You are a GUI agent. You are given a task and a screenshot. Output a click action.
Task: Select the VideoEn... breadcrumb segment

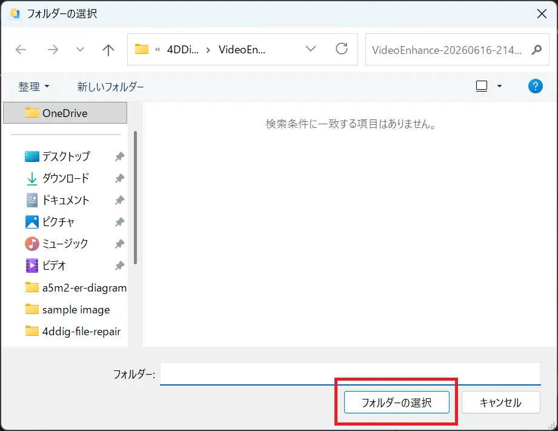pos(242,50)
